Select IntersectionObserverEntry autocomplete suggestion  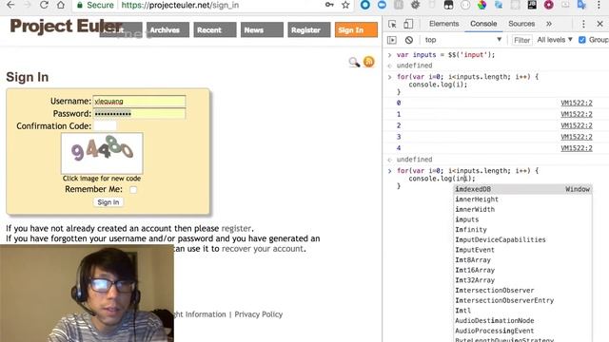click(x=522, y=300)
